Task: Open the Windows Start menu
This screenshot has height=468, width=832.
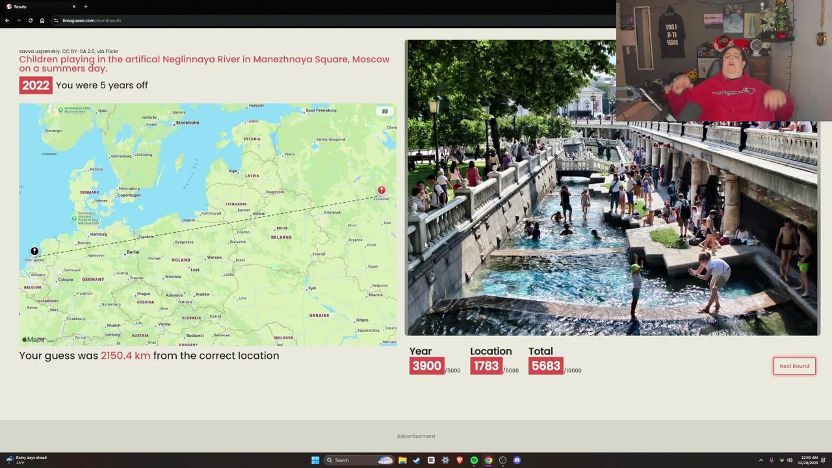Action: point(315,460)
